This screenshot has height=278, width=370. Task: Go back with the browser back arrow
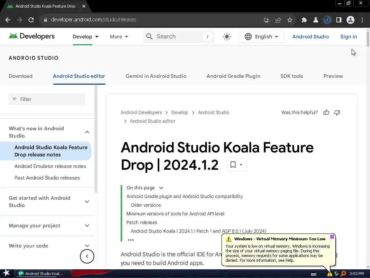8,20
